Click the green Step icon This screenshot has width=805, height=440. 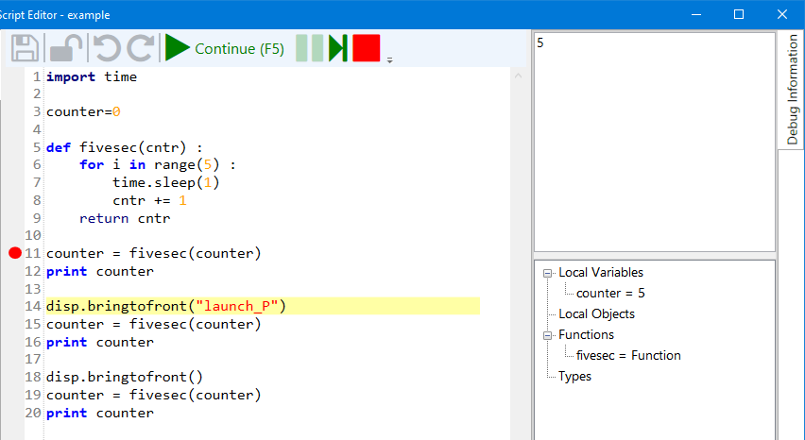click(x=337, y=48)
